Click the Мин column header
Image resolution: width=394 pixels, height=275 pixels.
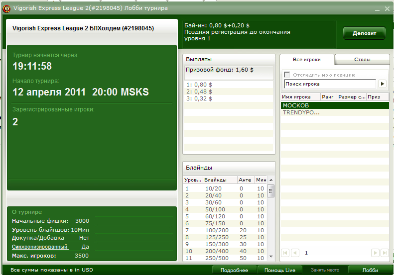pos(261,180)
